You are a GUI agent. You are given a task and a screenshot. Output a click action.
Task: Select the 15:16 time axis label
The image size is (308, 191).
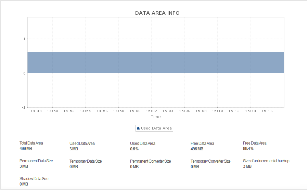[267, 111]
